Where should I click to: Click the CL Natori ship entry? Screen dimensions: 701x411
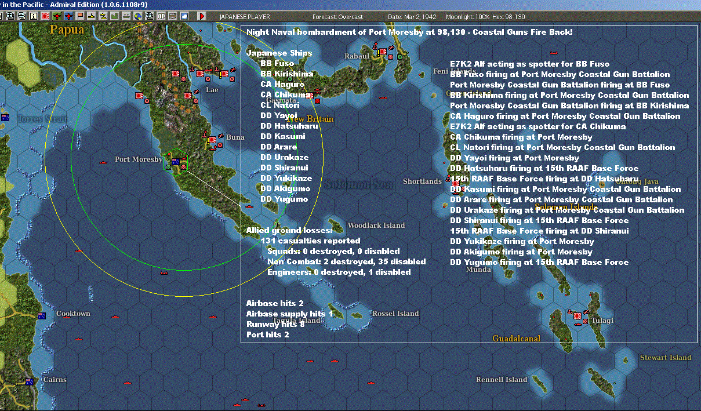(280, 106)
